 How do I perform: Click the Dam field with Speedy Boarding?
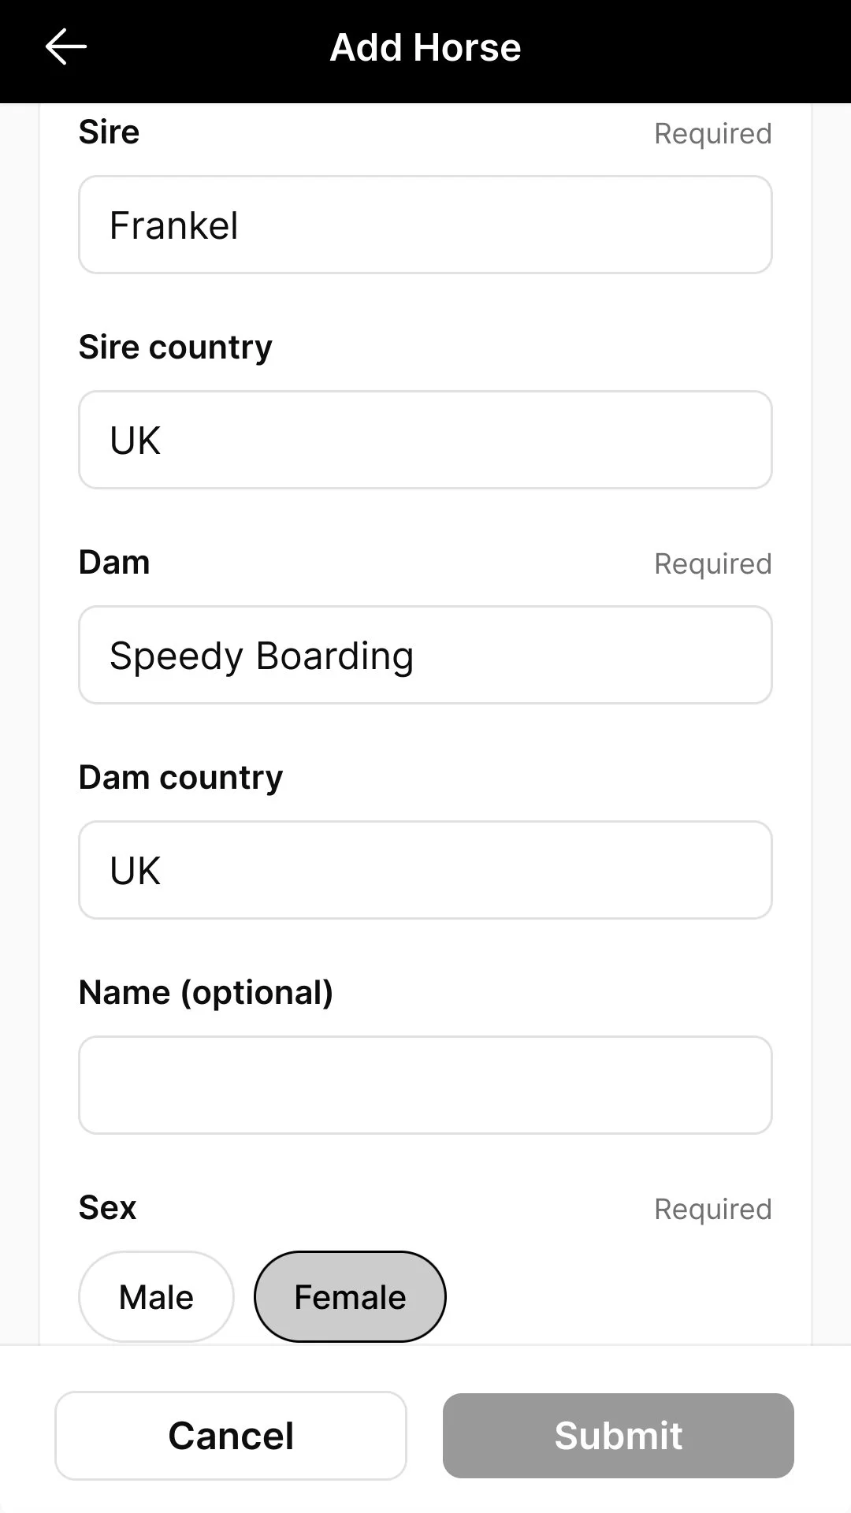(425, 656)
